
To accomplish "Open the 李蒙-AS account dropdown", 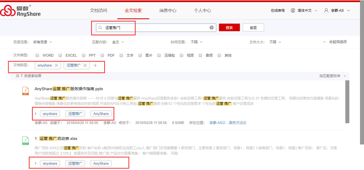I will (340, 11).
